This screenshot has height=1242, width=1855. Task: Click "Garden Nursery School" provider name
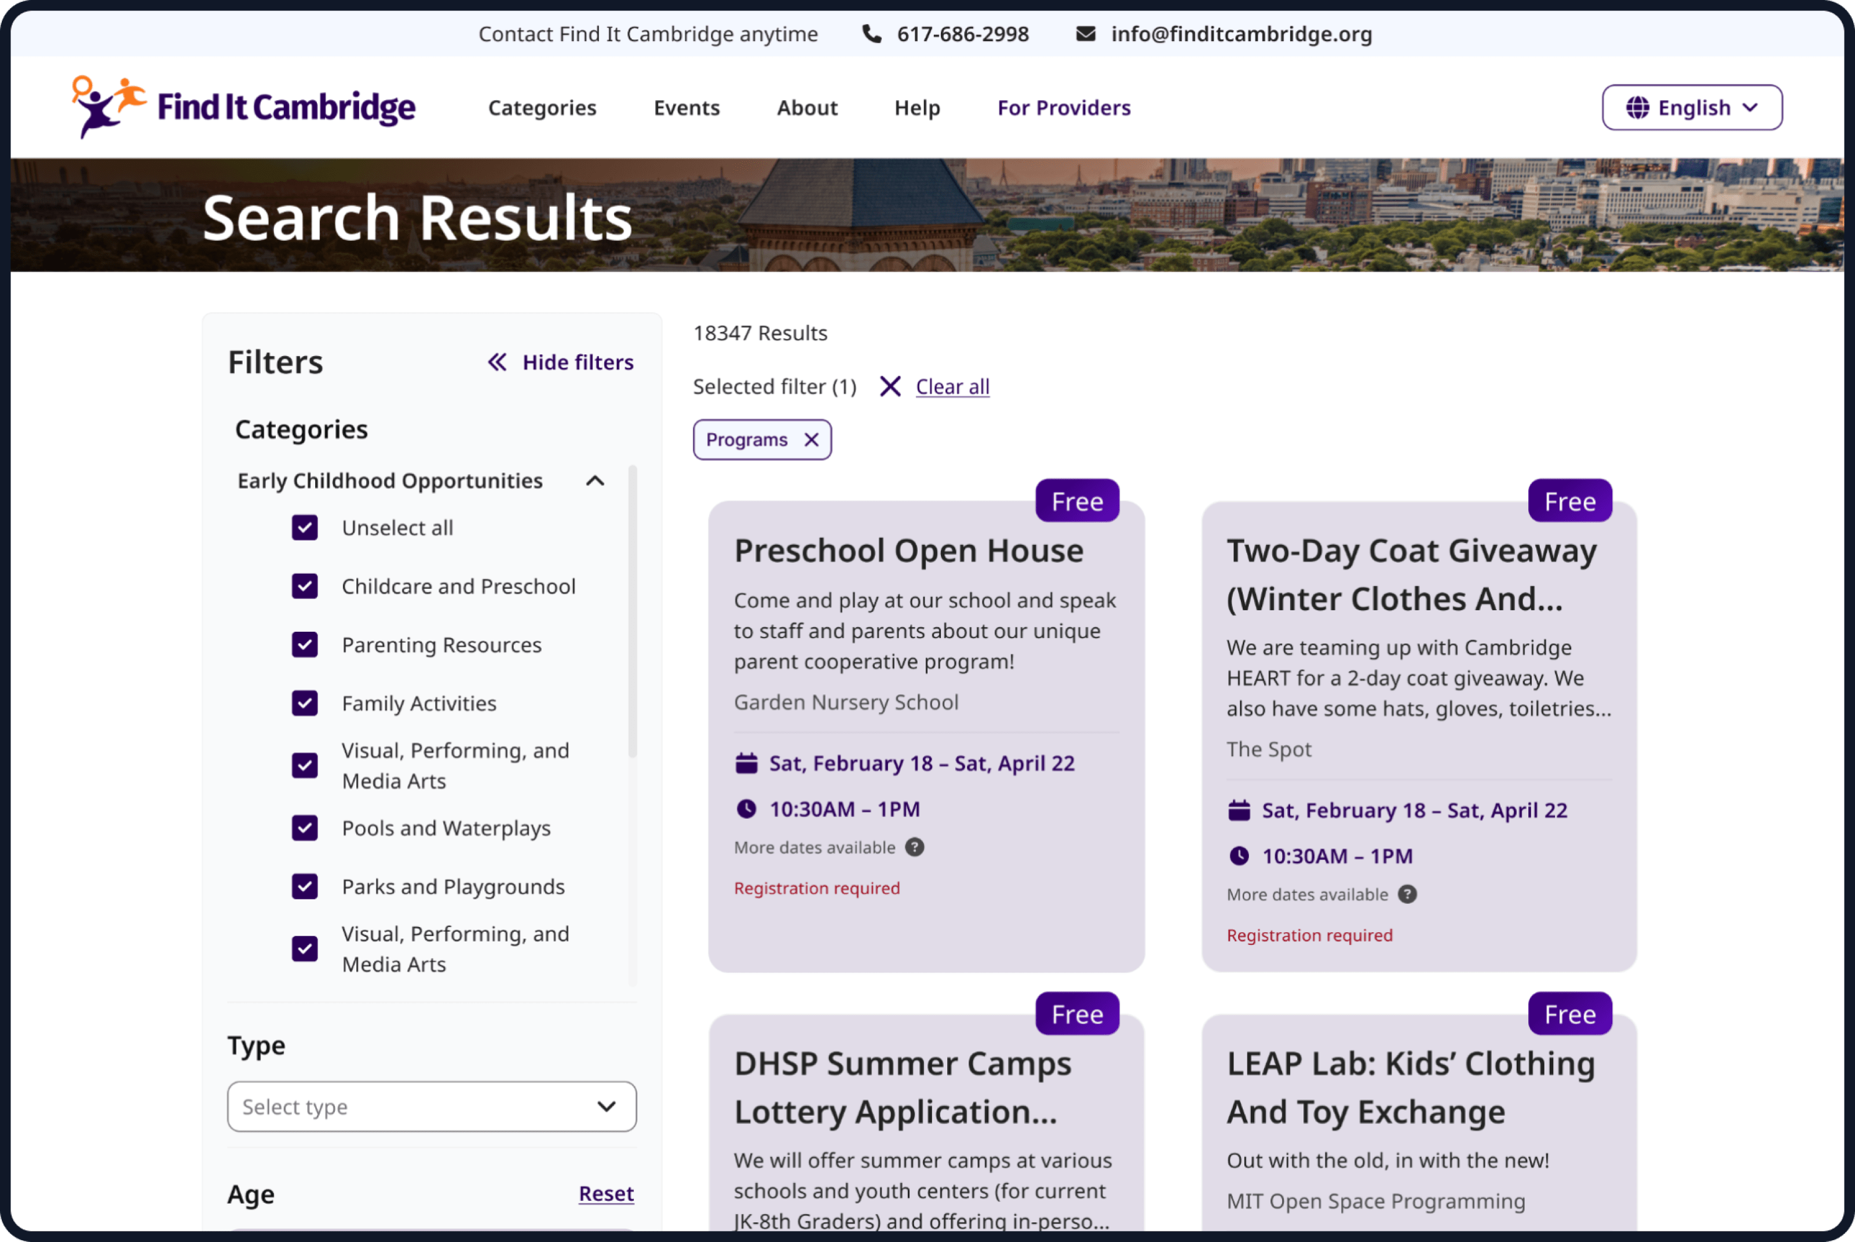[846, 702]
